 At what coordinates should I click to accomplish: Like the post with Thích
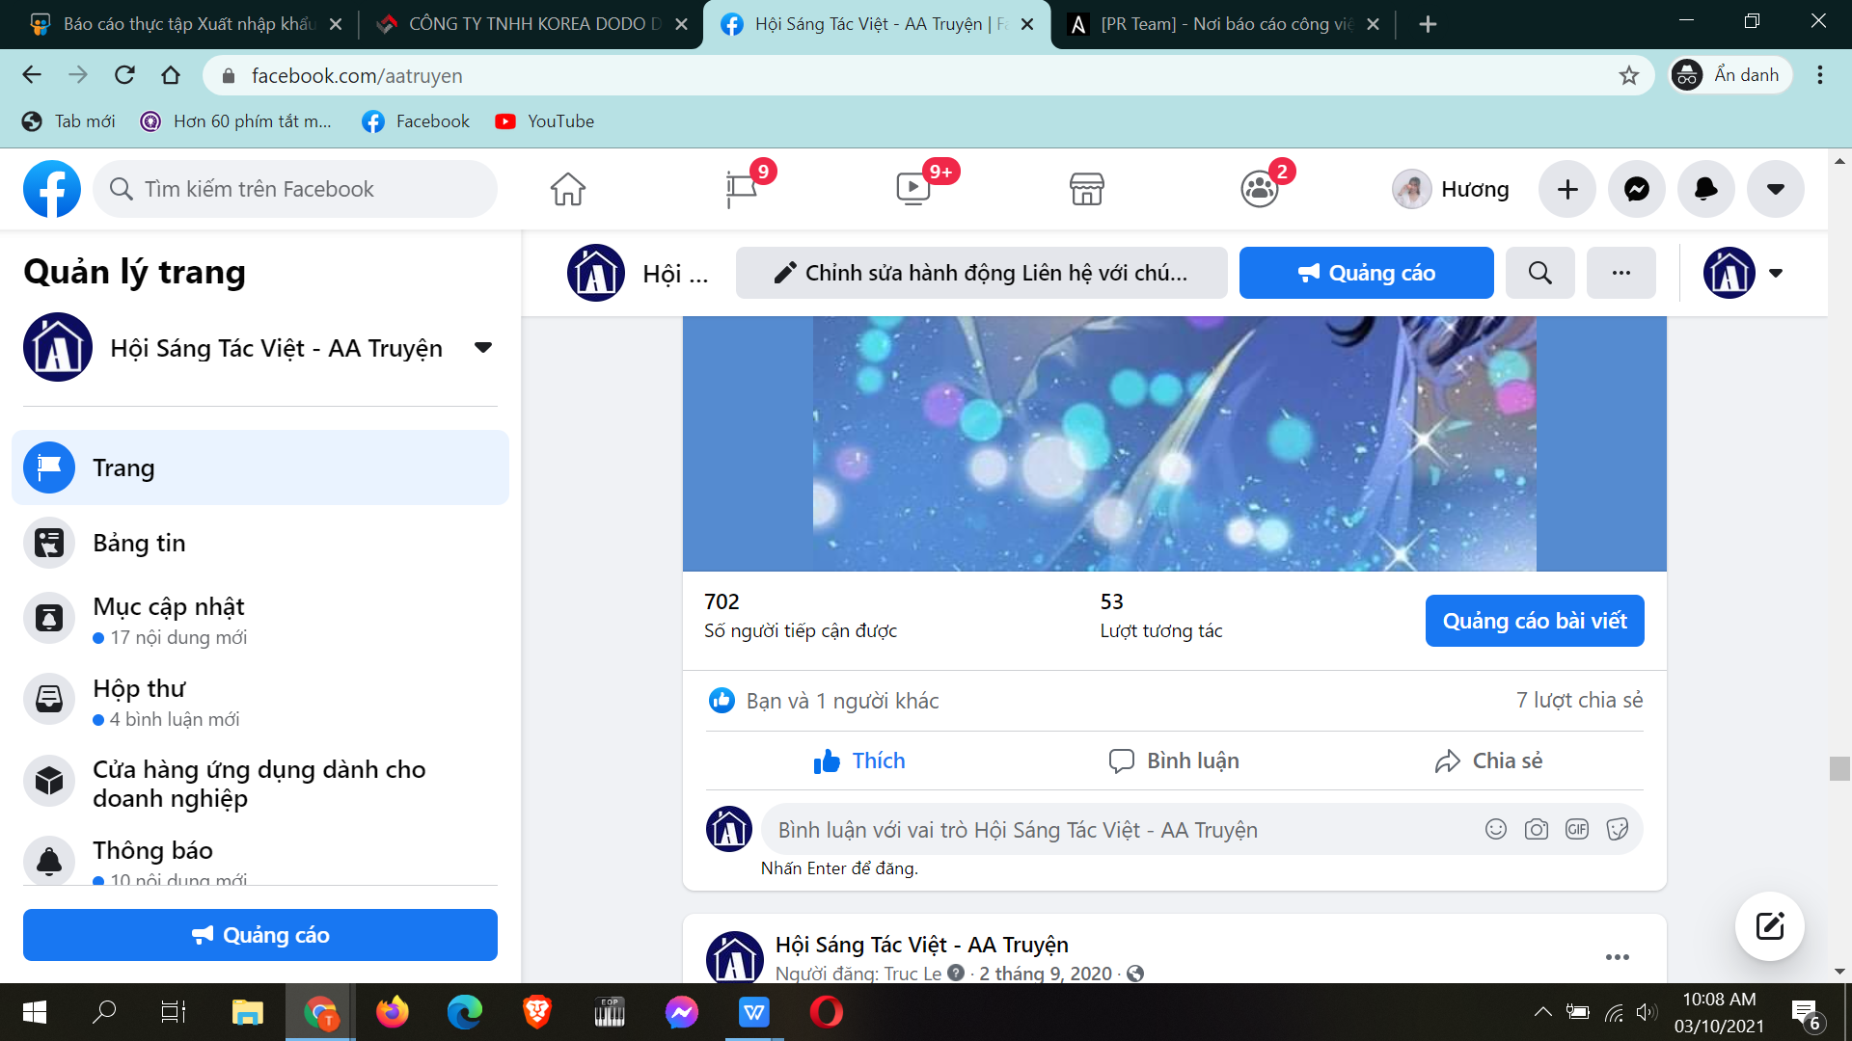coord(859,761)
